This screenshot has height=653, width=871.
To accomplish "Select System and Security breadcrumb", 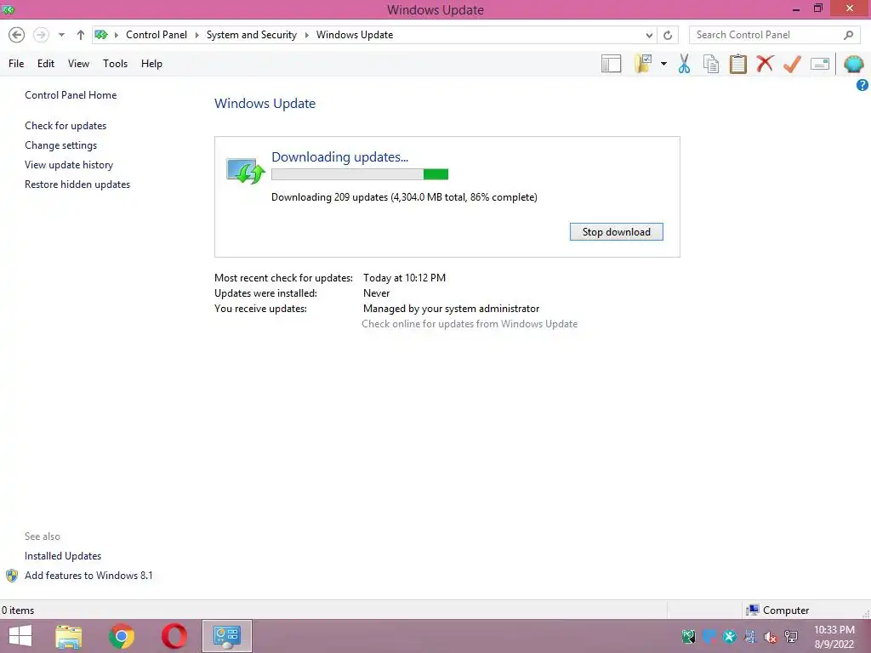I will coord(252,34).
